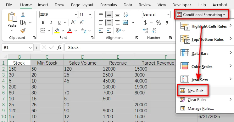This screenshot has width=234, height=122.
Task: Click the Insert Function fx button
Action: tap(59, 47)
